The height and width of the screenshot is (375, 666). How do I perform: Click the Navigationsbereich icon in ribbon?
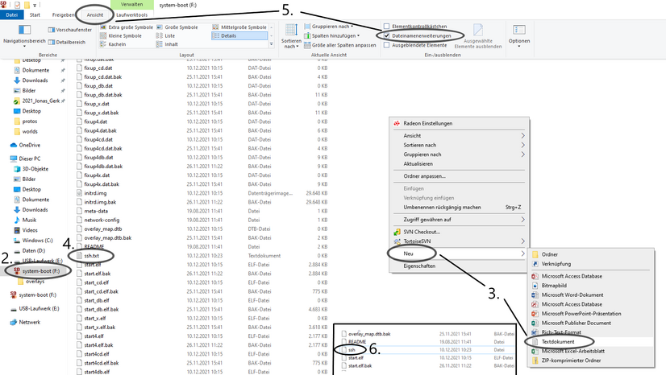22,30
